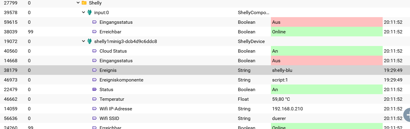Collapse the Shelly folder
This screenshot has height=129, width=410.
tap(78, 3)
